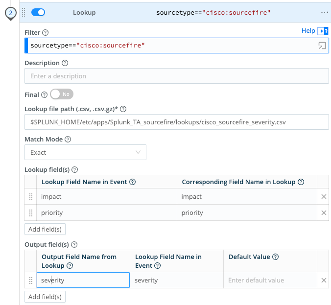Grab the Lookup function drag handle
This screenshot has width=331, height=305.
[x=24, y=12]
